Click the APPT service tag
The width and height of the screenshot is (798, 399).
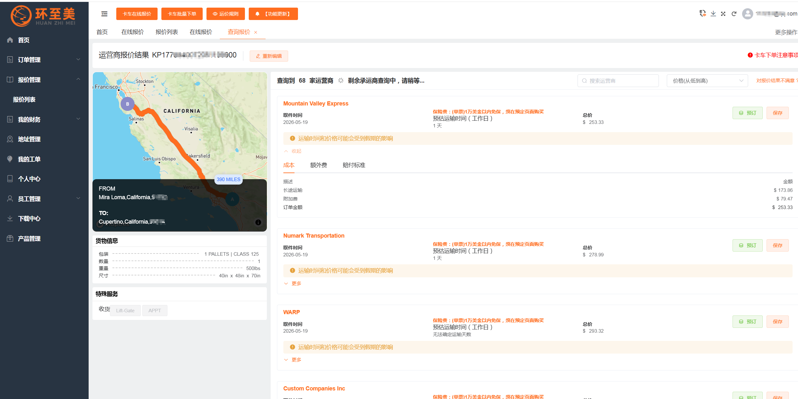(155, 311)
